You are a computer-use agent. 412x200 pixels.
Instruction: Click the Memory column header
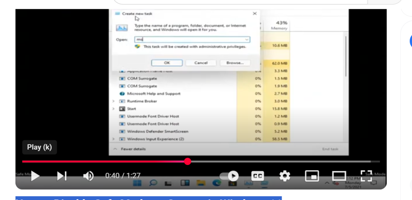279,25
